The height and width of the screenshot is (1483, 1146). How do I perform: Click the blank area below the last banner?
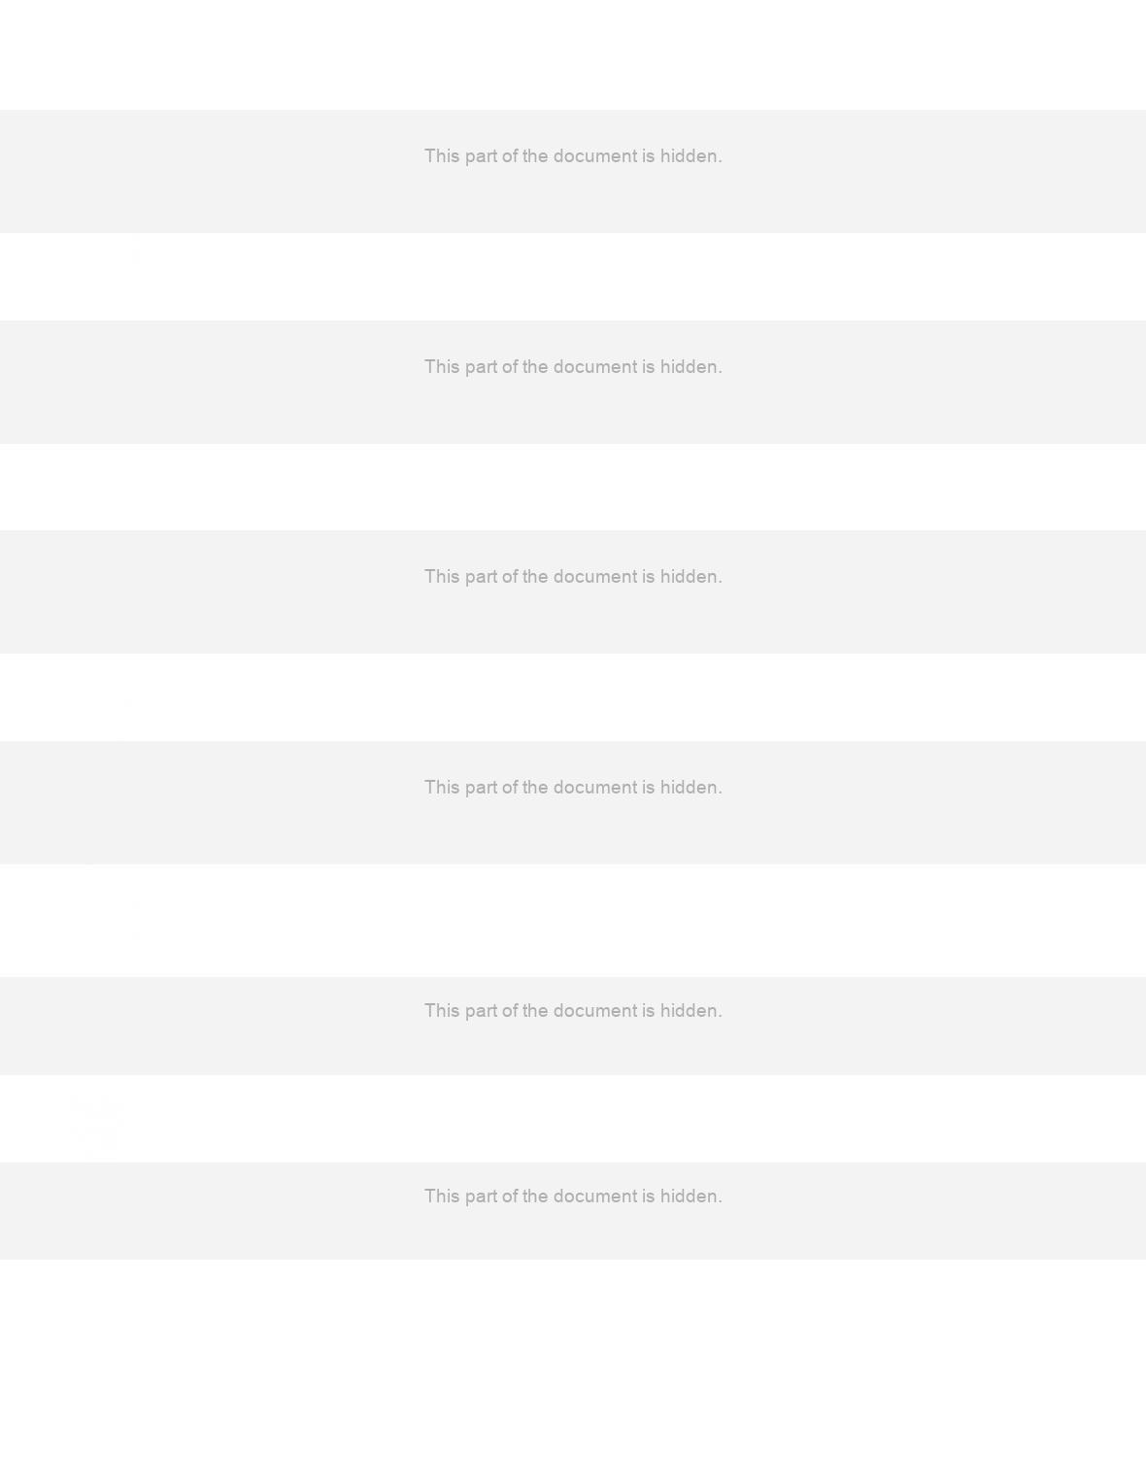[573, 1371]
